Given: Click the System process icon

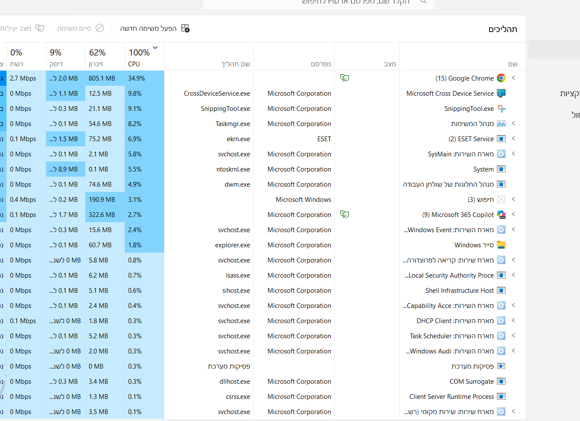Looking at the screenshot, I should pyautogui.click(x=501, y=169).
